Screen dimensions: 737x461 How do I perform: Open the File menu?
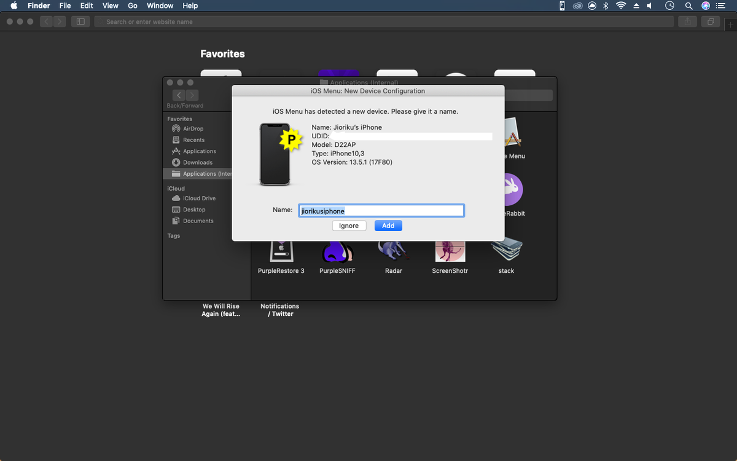pyautogui.click(x=65, y=6)
